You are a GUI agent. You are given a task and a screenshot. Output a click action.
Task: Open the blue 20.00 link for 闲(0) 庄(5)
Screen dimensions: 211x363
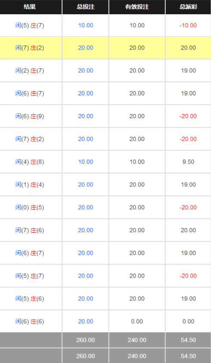(86, 207)
